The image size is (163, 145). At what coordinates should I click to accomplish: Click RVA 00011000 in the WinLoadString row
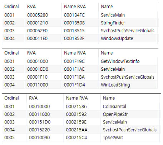point(38,85)
